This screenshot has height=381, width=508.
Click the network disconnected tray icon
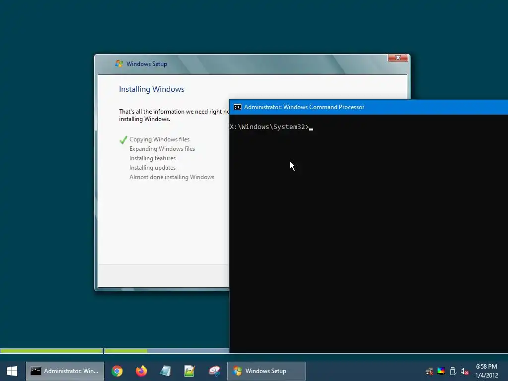pyautogui.click(x=429, y=371)
